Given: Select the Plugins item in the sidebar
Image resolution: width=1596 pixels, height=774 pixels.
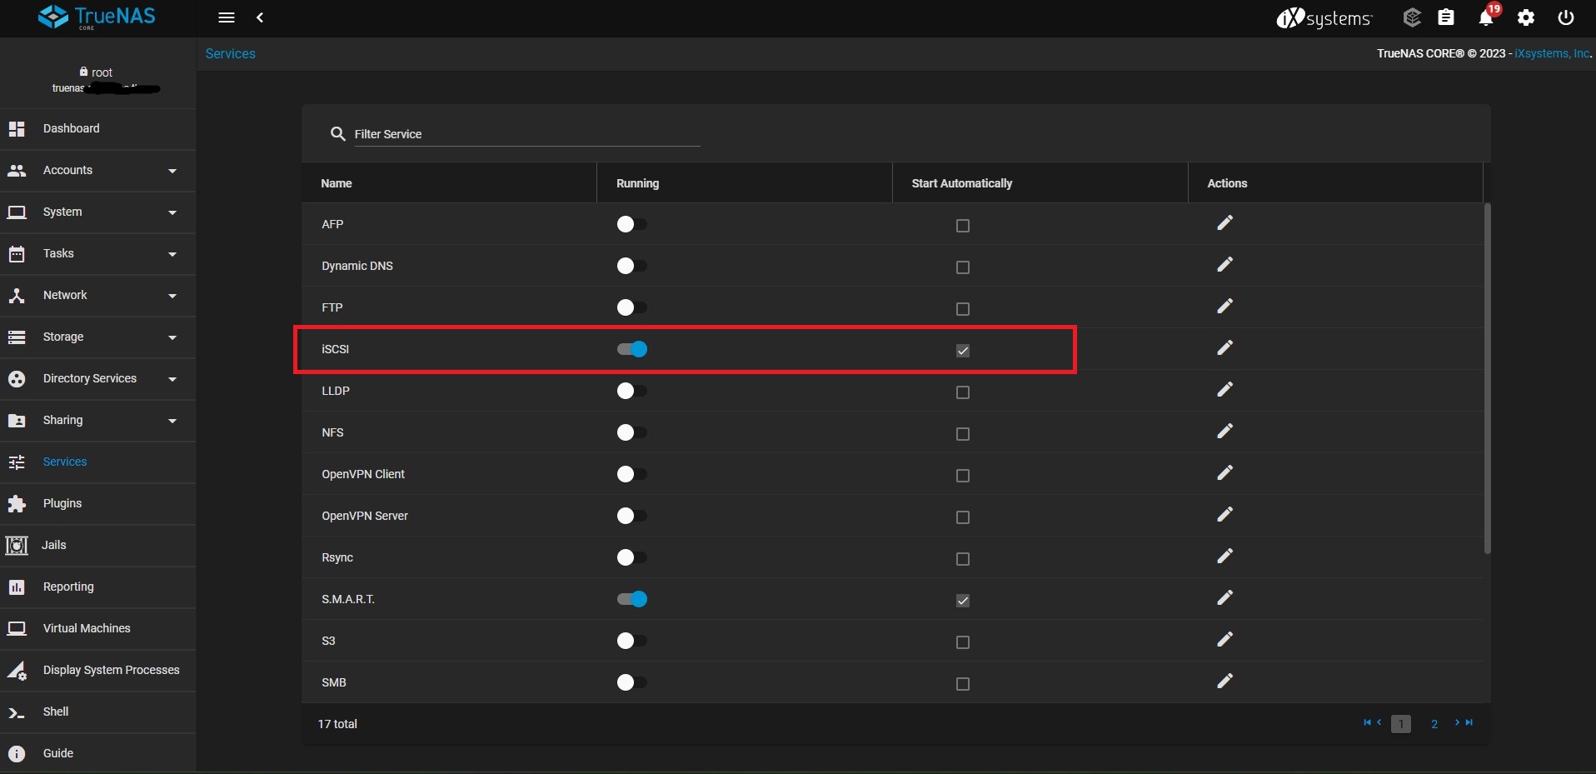Looking at the screenshot, I should click(62, 503).
